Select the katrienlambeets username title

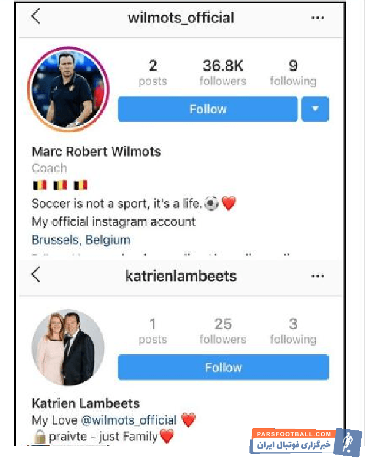181,276
